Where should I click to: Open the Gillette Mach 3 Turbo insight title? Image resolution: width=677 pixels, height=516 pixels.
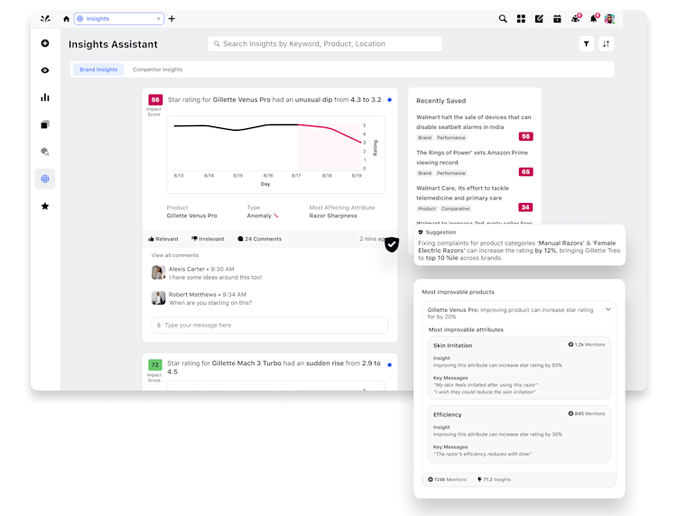coord(274,367)
